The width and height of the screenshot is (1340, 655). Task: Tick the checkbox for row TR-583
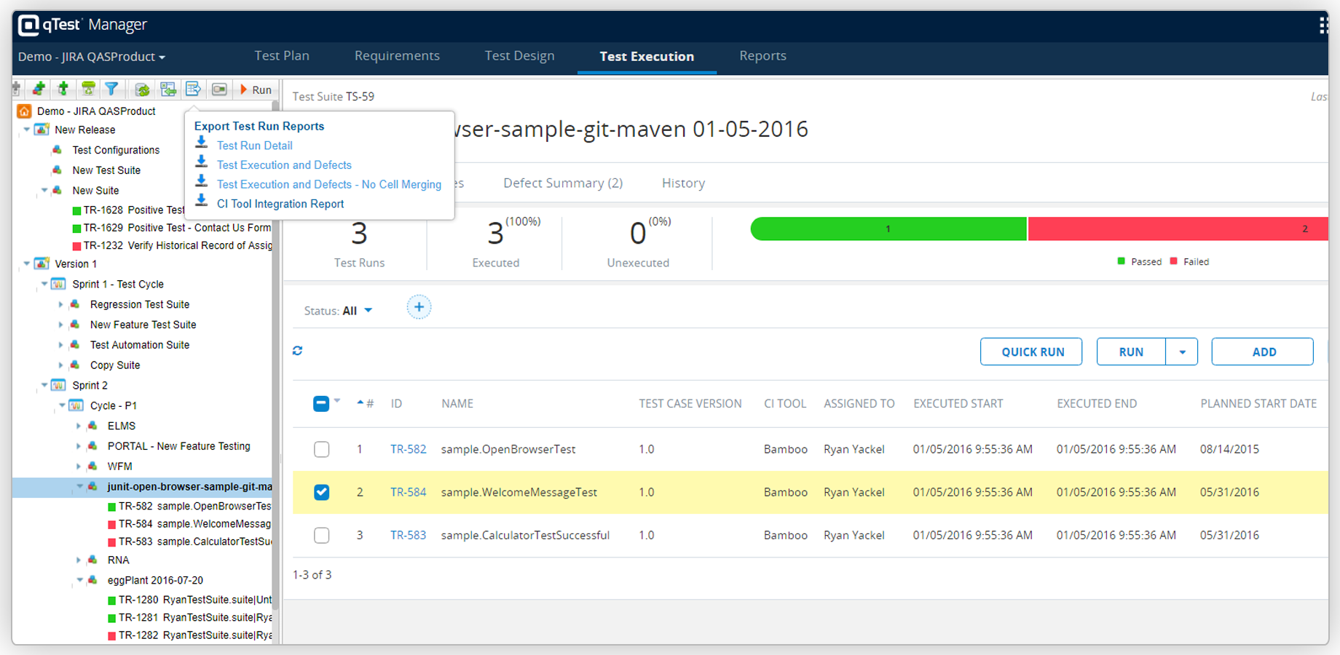322,535
